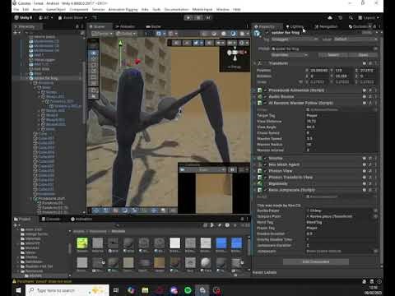Click the Add Component button
395x296 pixels.
click(x=316, y=261)
